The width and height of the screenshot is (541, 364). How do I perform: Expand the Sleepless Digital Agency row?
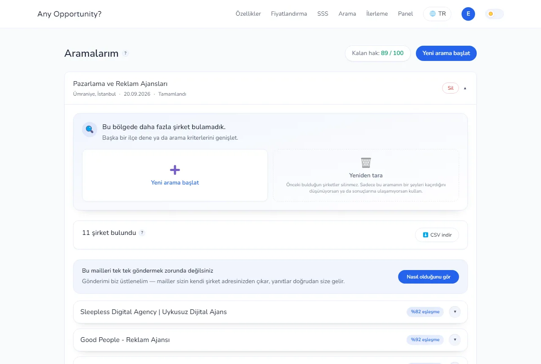click(455, 312)
